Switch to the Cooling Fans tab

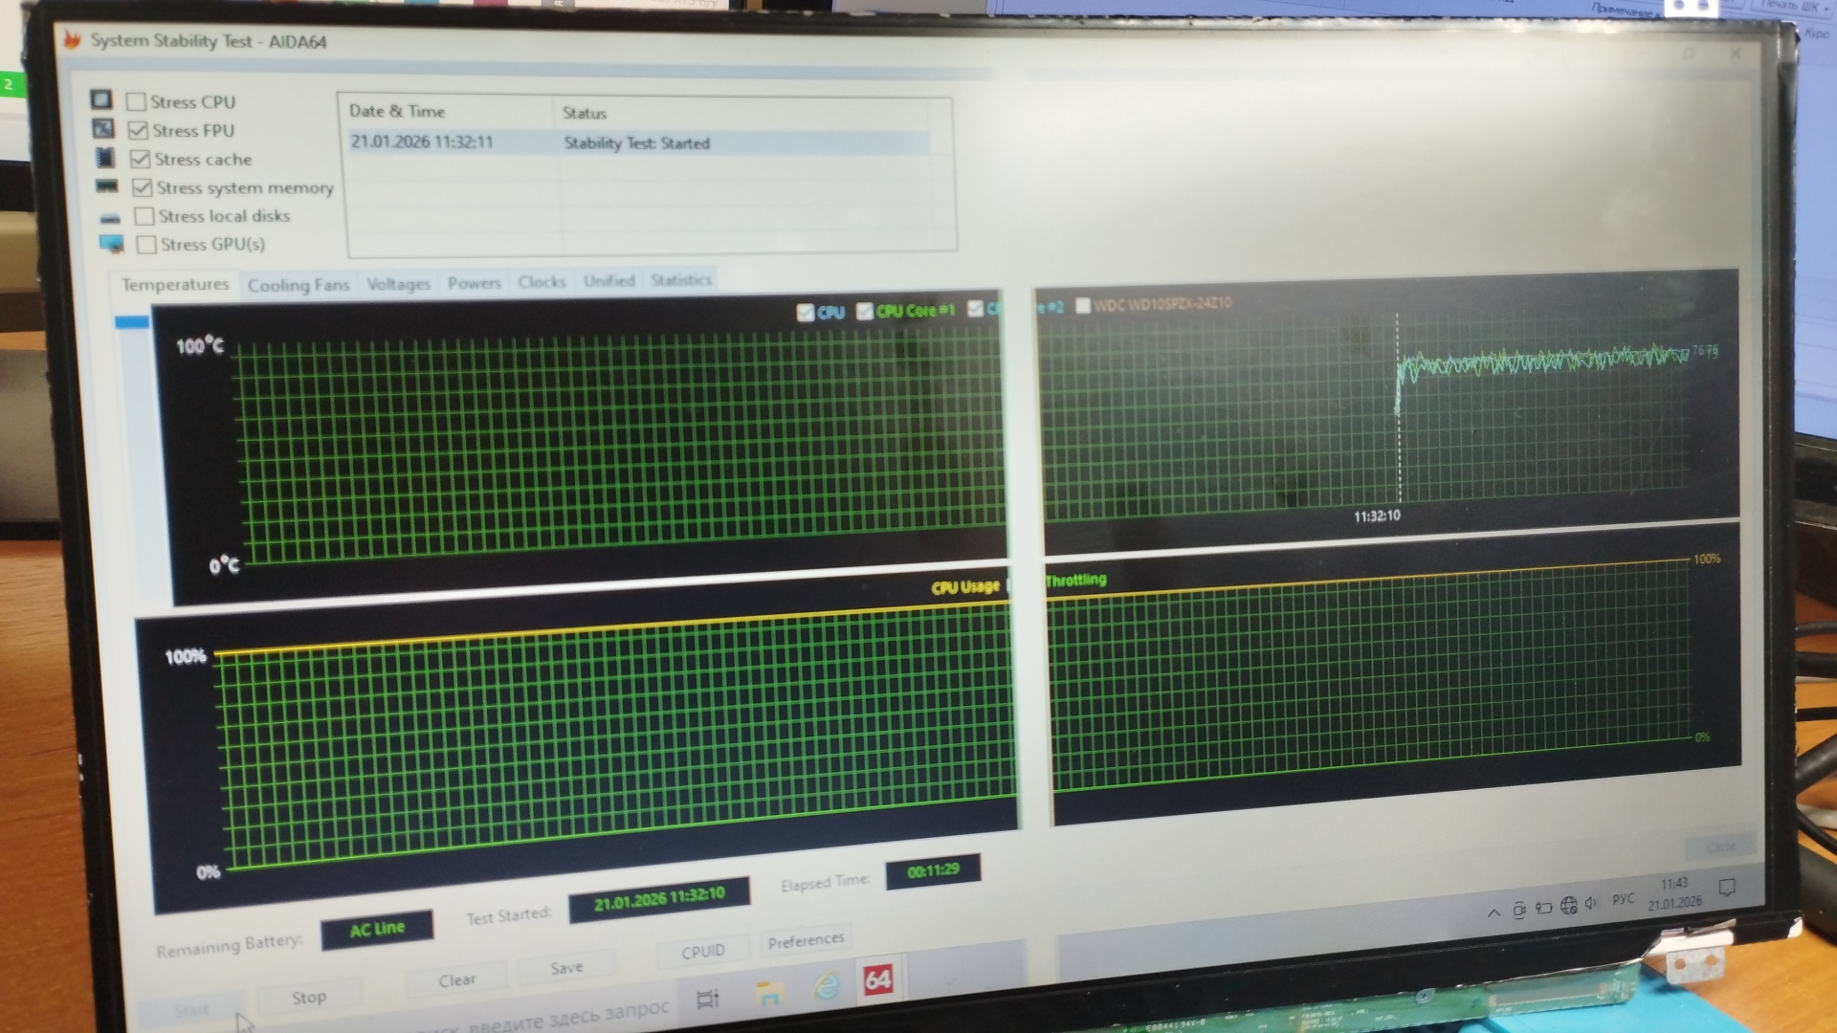pos(298,285)
